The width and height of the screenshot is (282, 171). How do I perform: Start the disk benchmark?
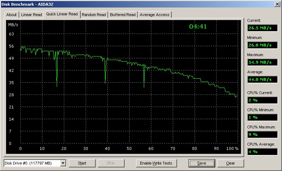click(x=82, y=163)
